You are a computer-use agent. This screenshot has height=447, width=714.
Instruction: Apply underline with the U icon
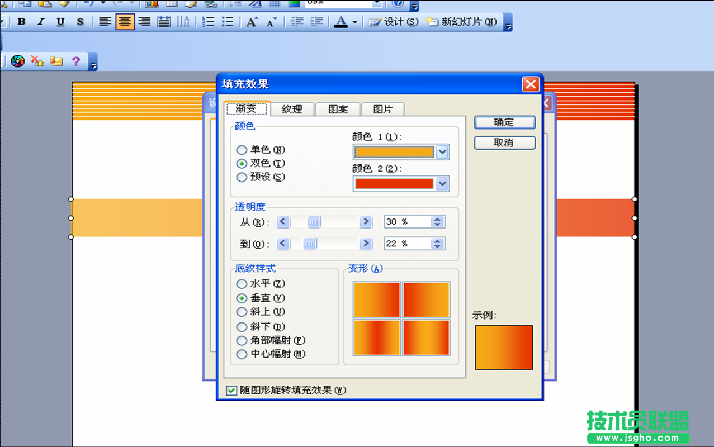[x=60, y=22]
